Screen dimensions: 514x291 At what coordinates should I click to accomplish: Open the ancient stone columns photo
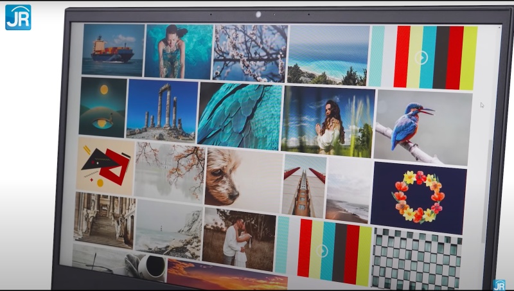(x=162, y=110)
